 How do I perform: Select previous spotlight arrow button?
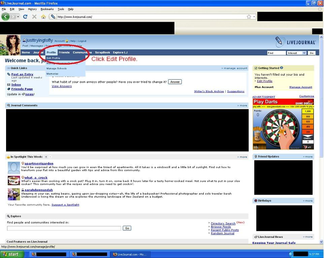46,157
